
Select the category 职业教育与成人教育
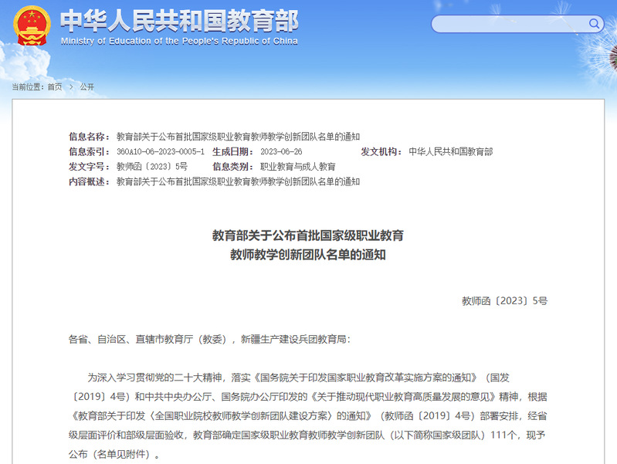(x=298, y=167)
